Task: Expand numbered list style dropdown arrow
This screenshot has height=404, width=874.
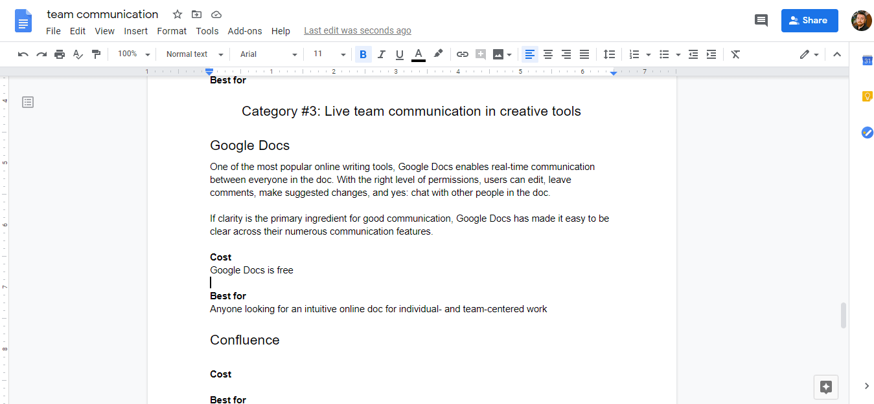Action: pos(649,55)
